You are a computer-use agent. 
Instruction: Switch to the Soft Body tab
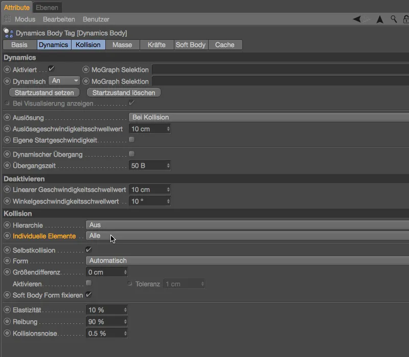(191, 45)
